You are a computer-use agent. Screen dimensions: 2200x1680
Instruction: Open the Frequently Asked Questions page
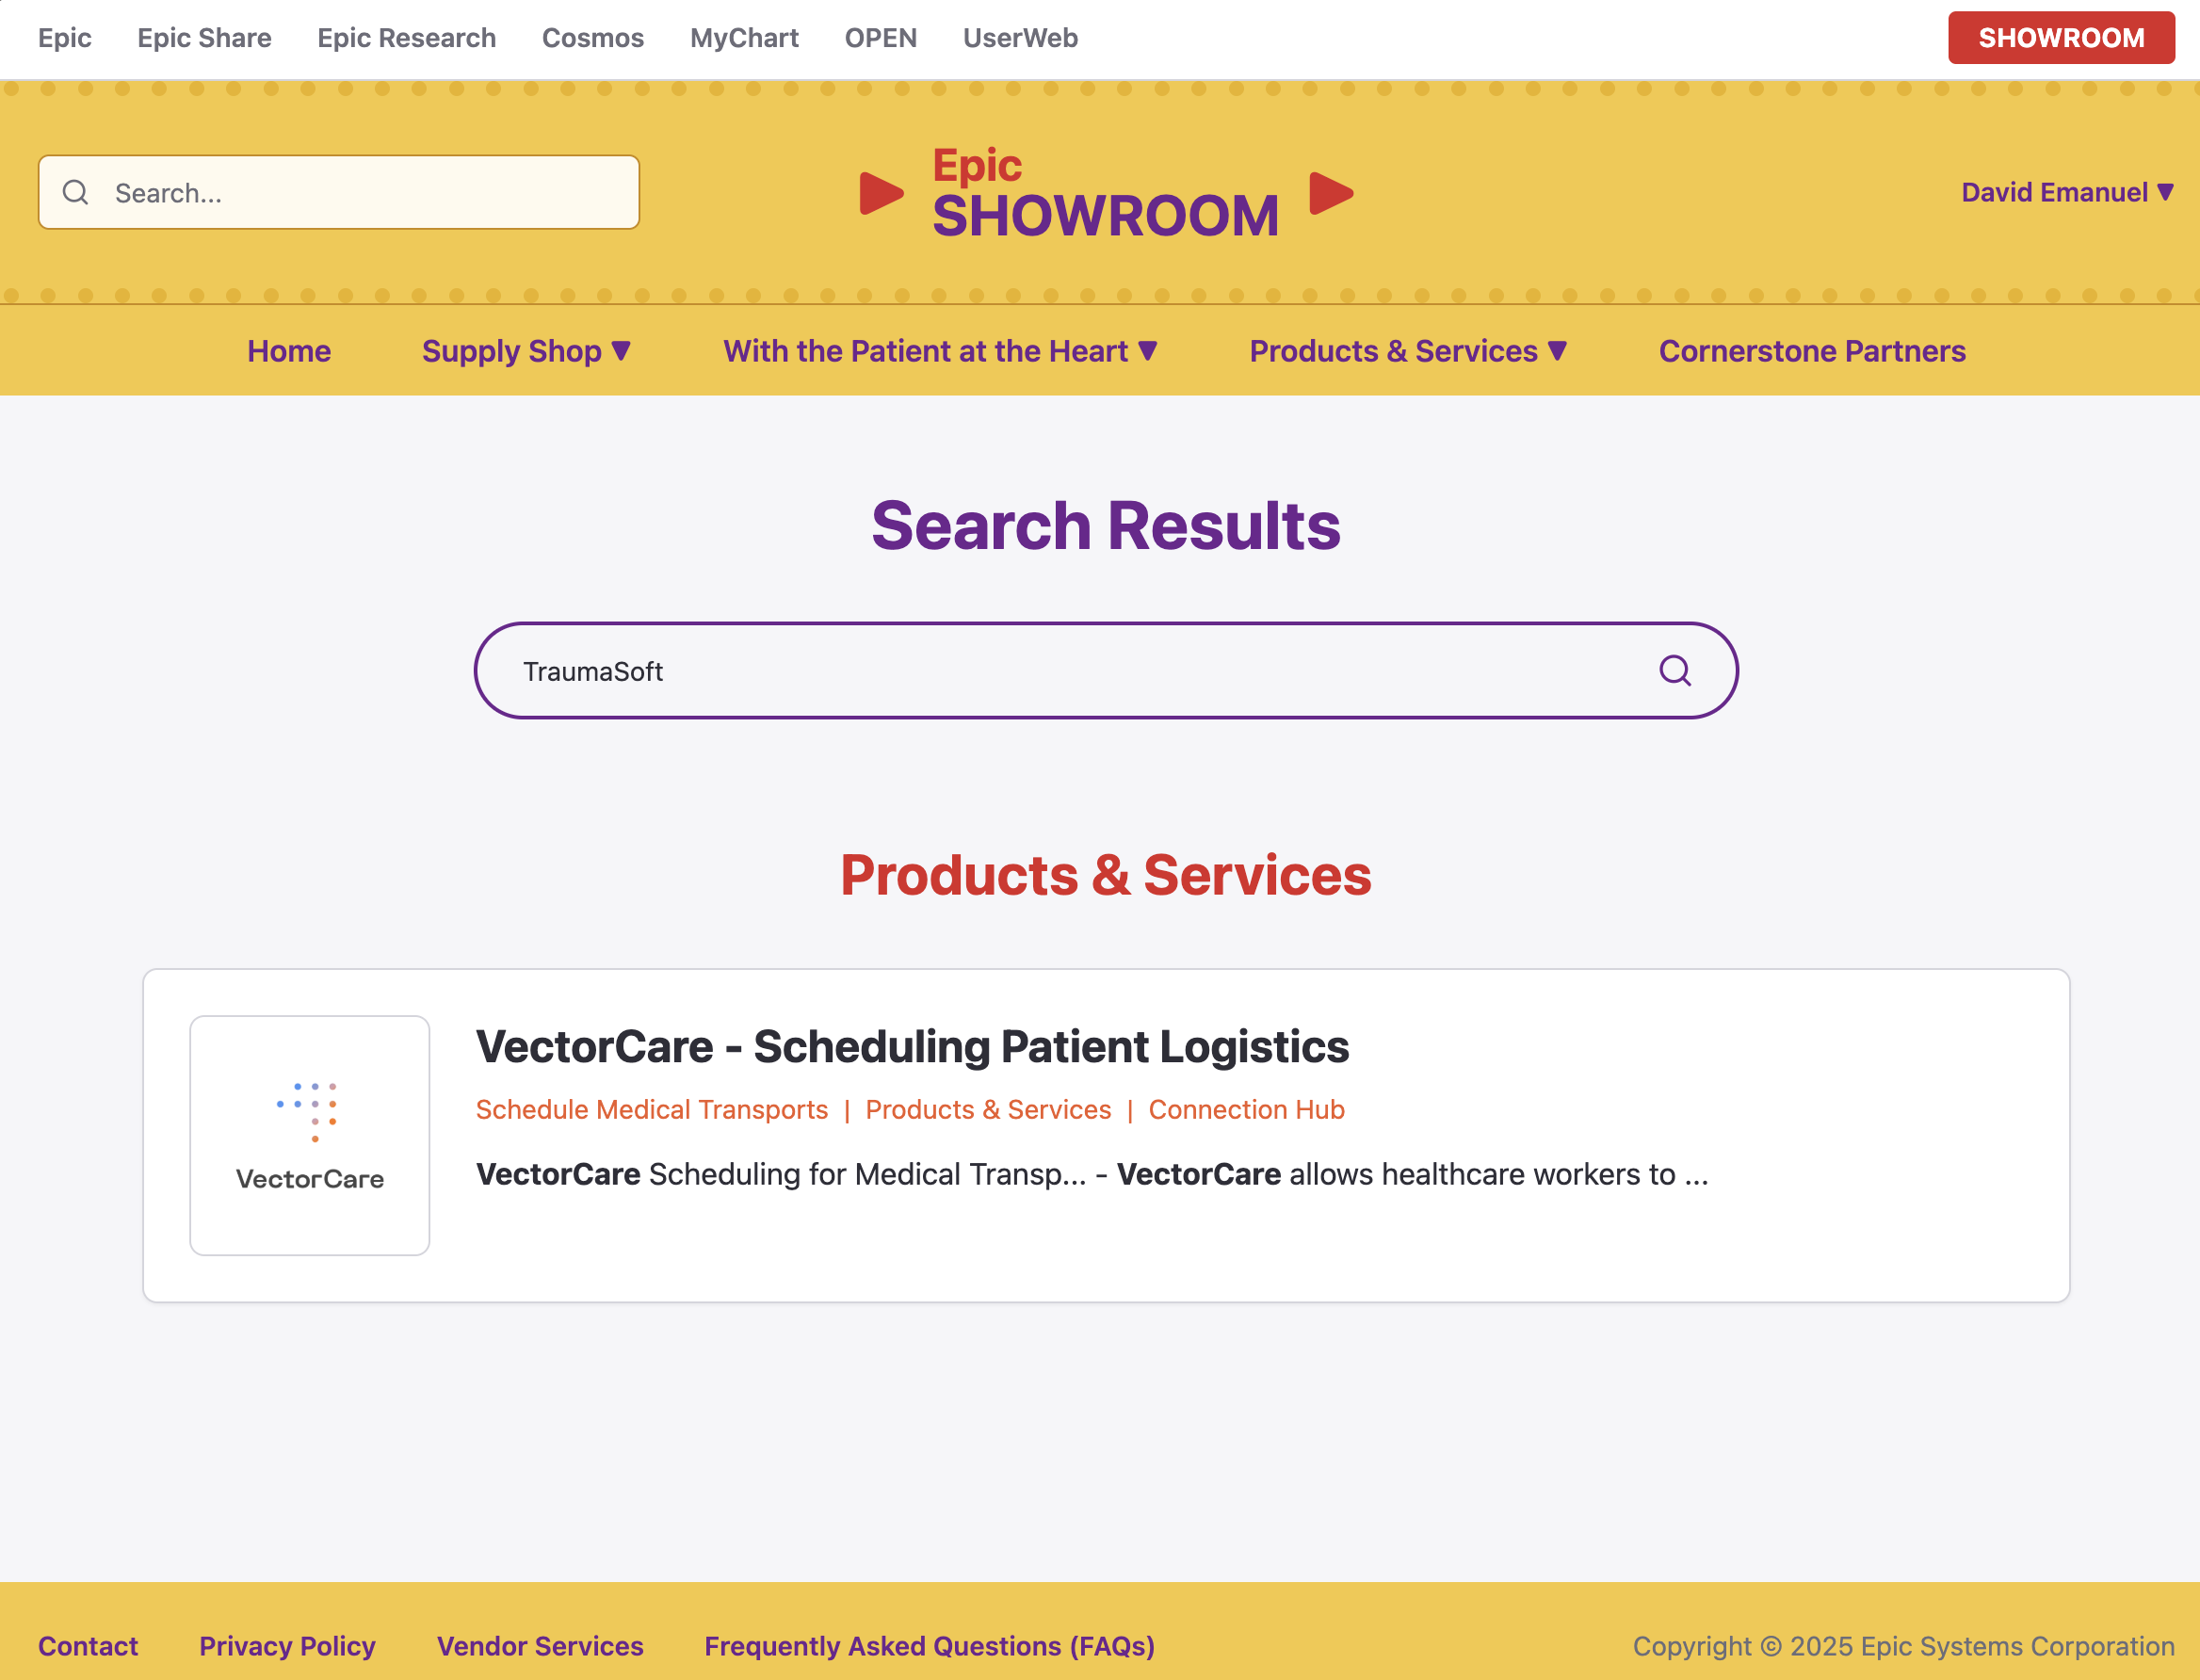[x=928, y=1645]
